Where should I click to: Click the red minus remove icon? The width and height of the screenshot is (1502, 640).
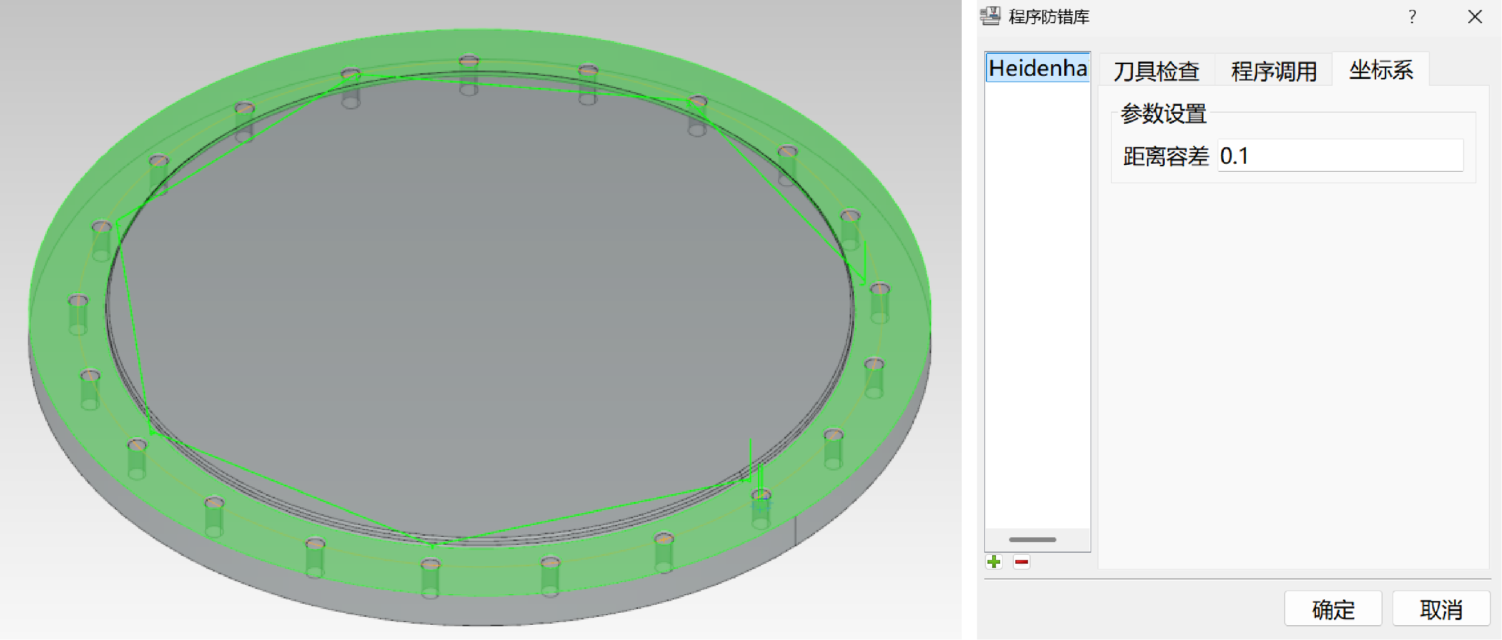pyautogui.click(x=1021, y=562)
